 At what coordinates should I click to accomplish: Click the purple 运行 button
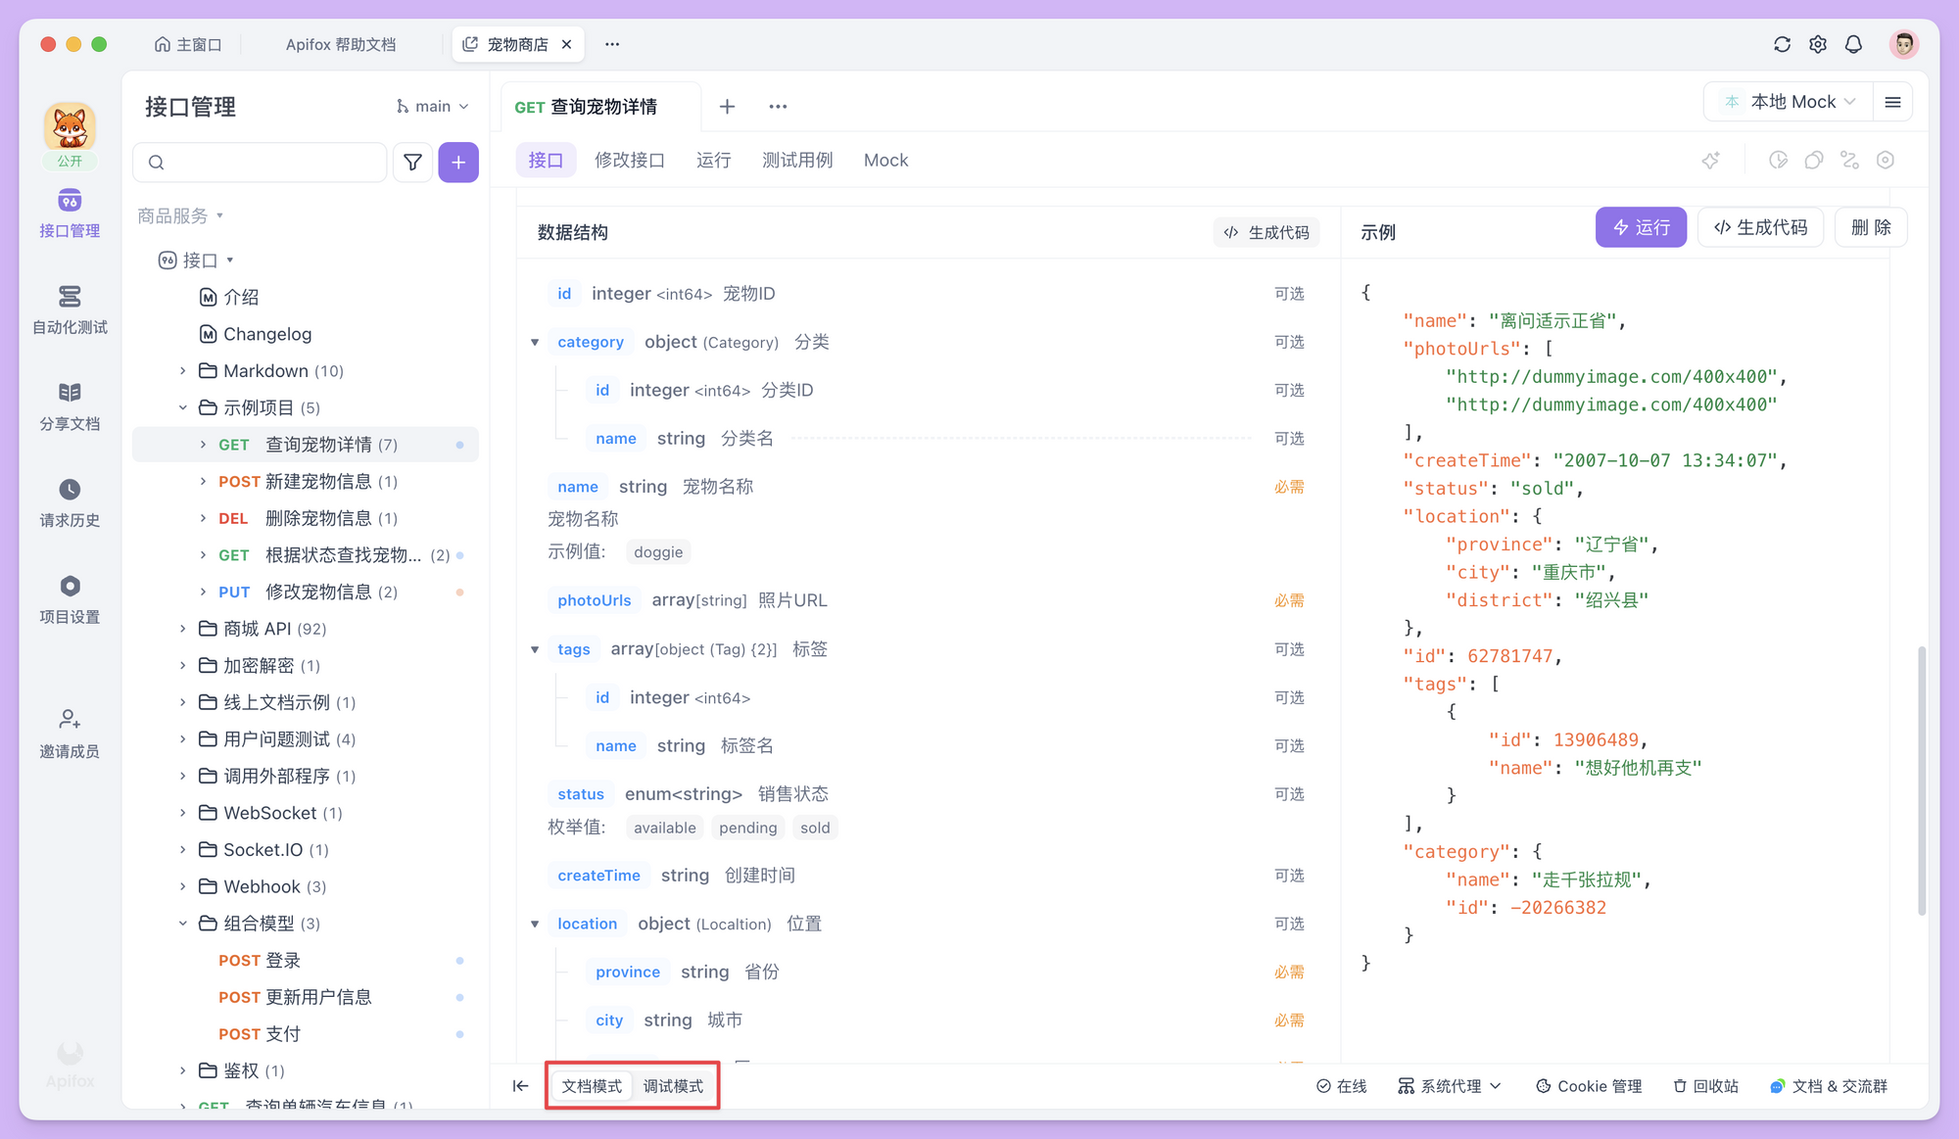point(1641,227)
